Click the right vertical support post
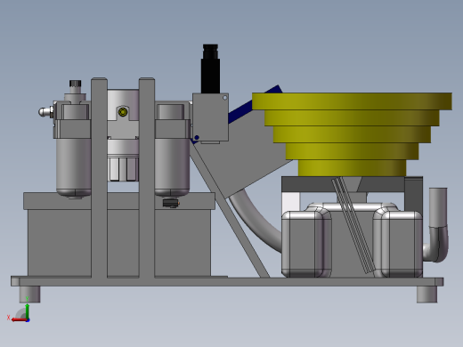This screenshot has height=347, width=463. pos(147,178)
